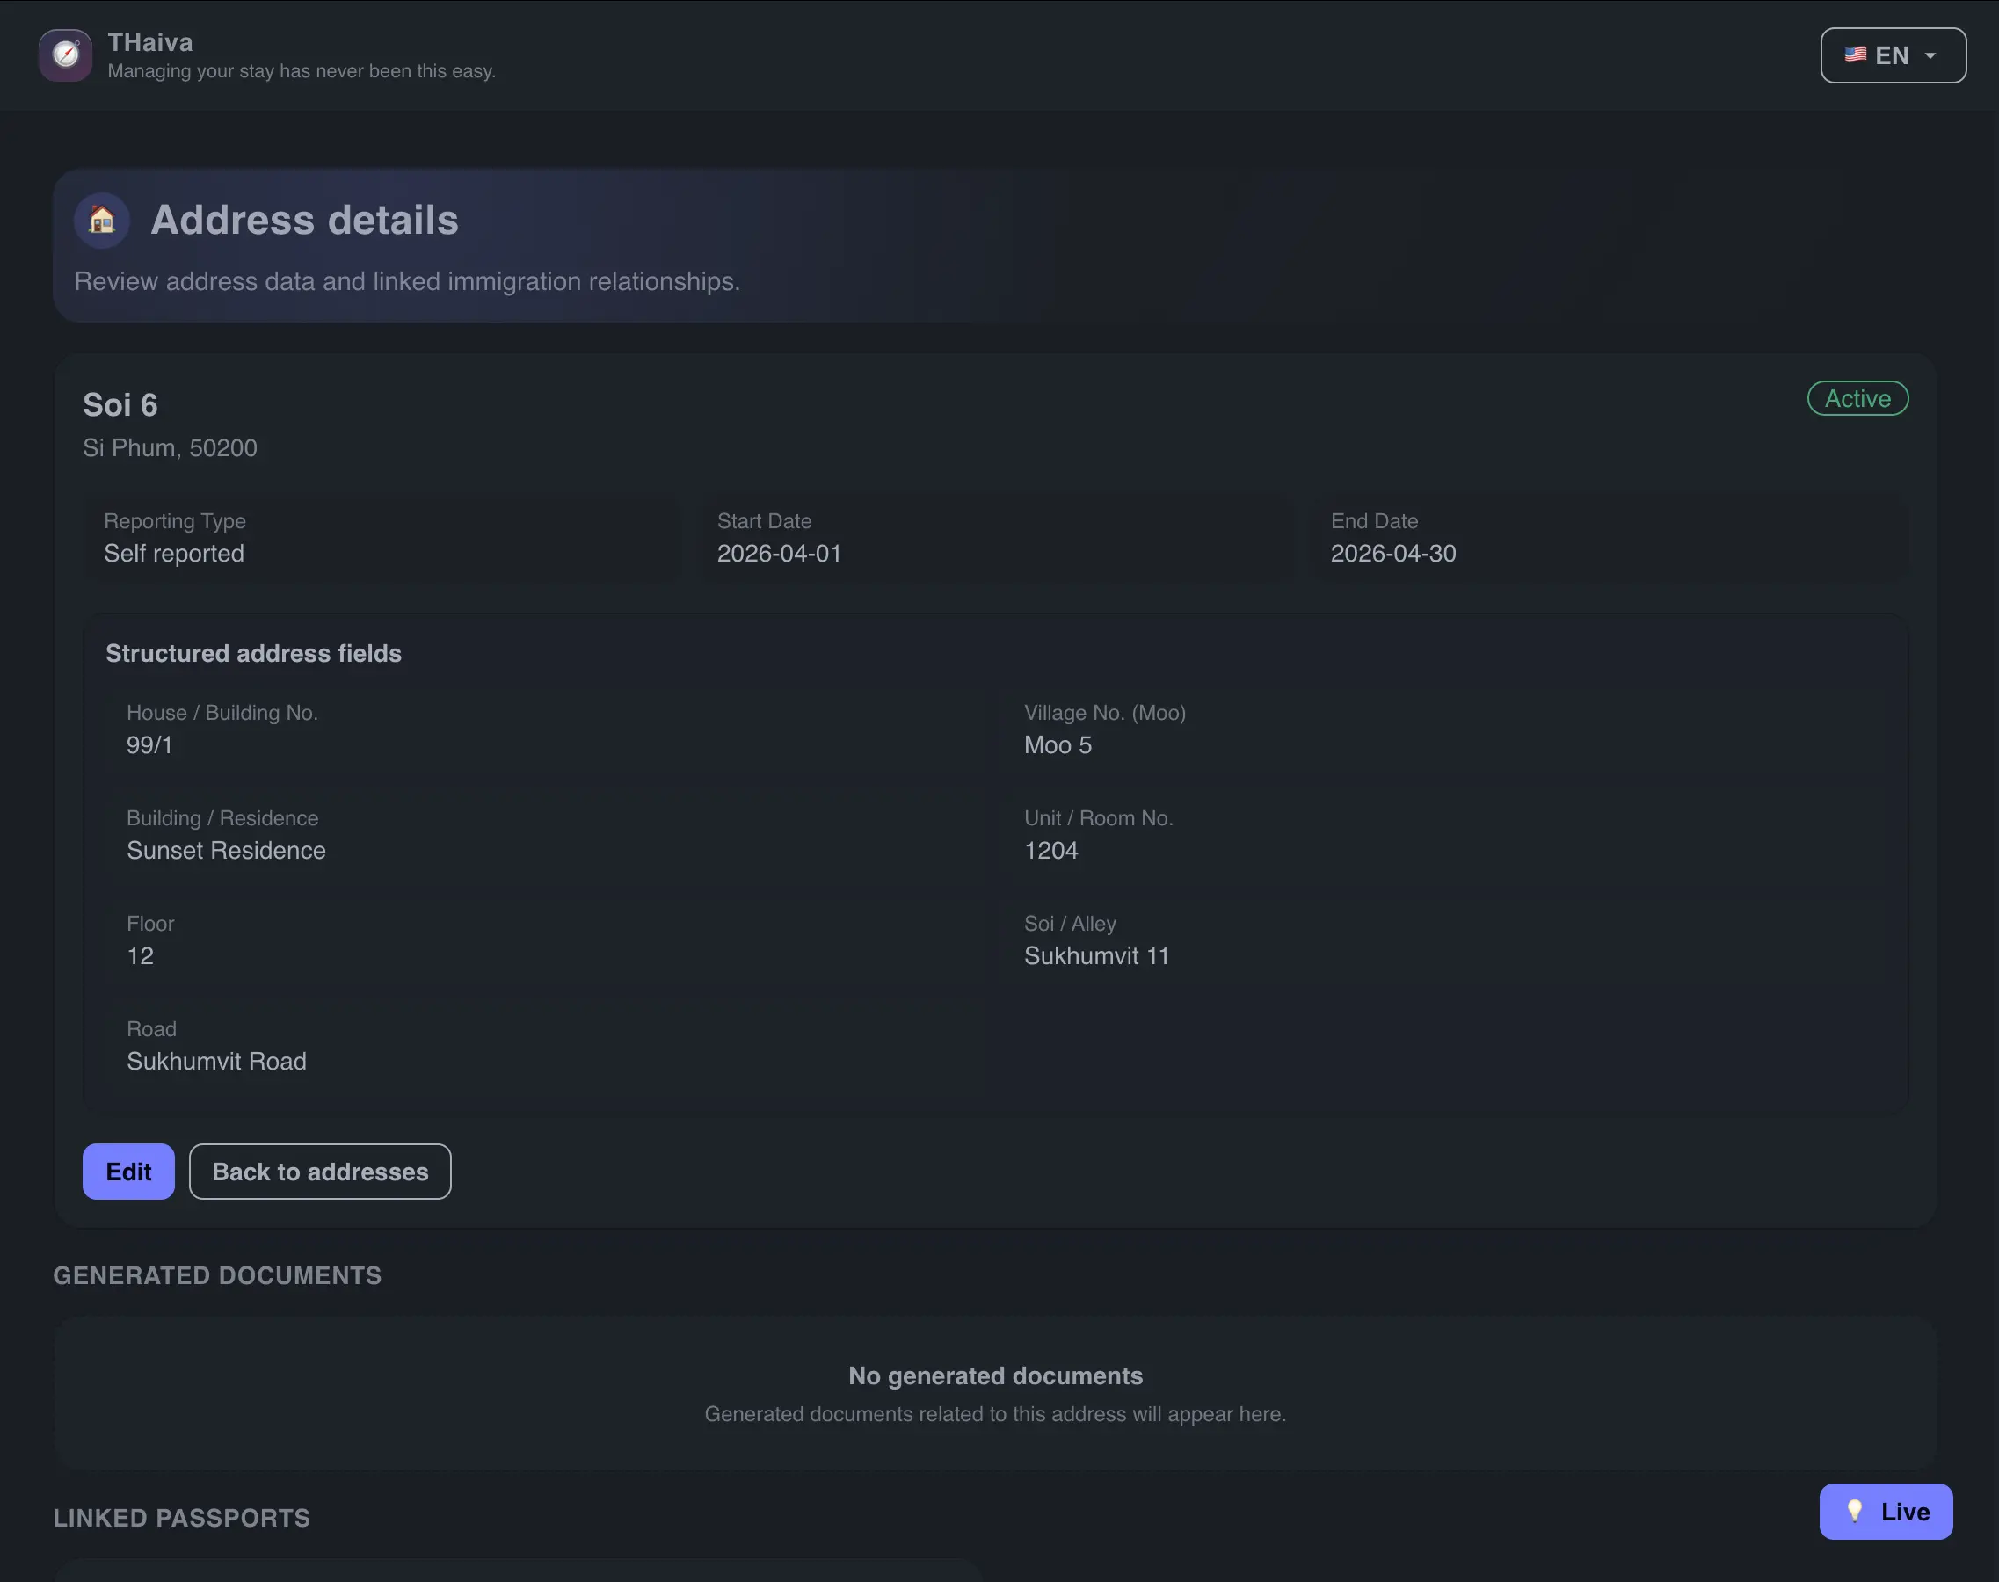Open the EN language dropdown

1891,54
